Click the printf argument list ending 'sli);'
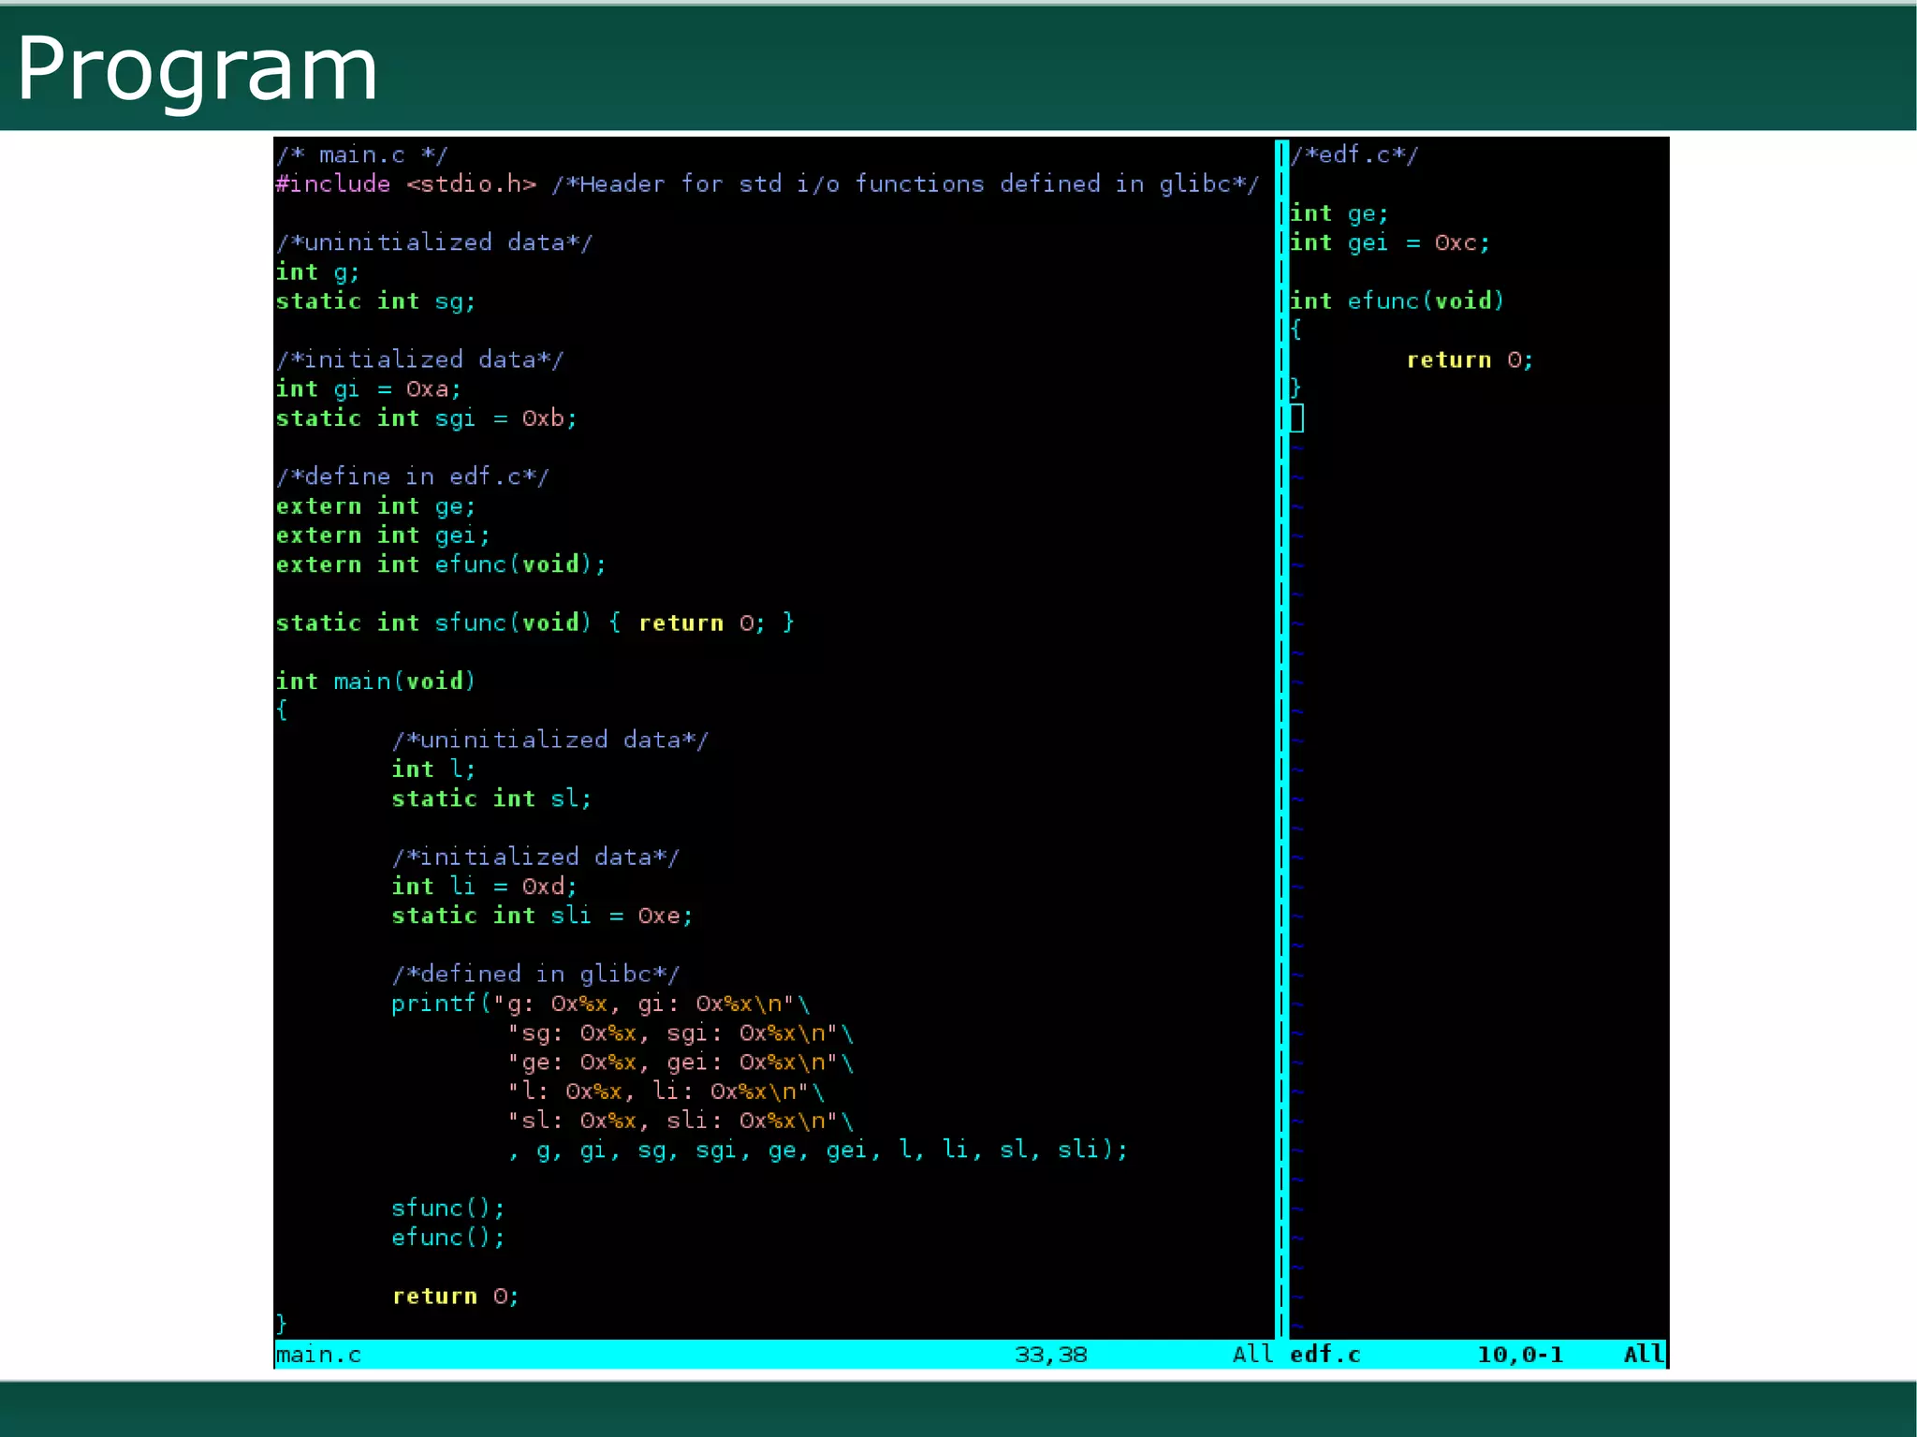 tap(819, 1150)
